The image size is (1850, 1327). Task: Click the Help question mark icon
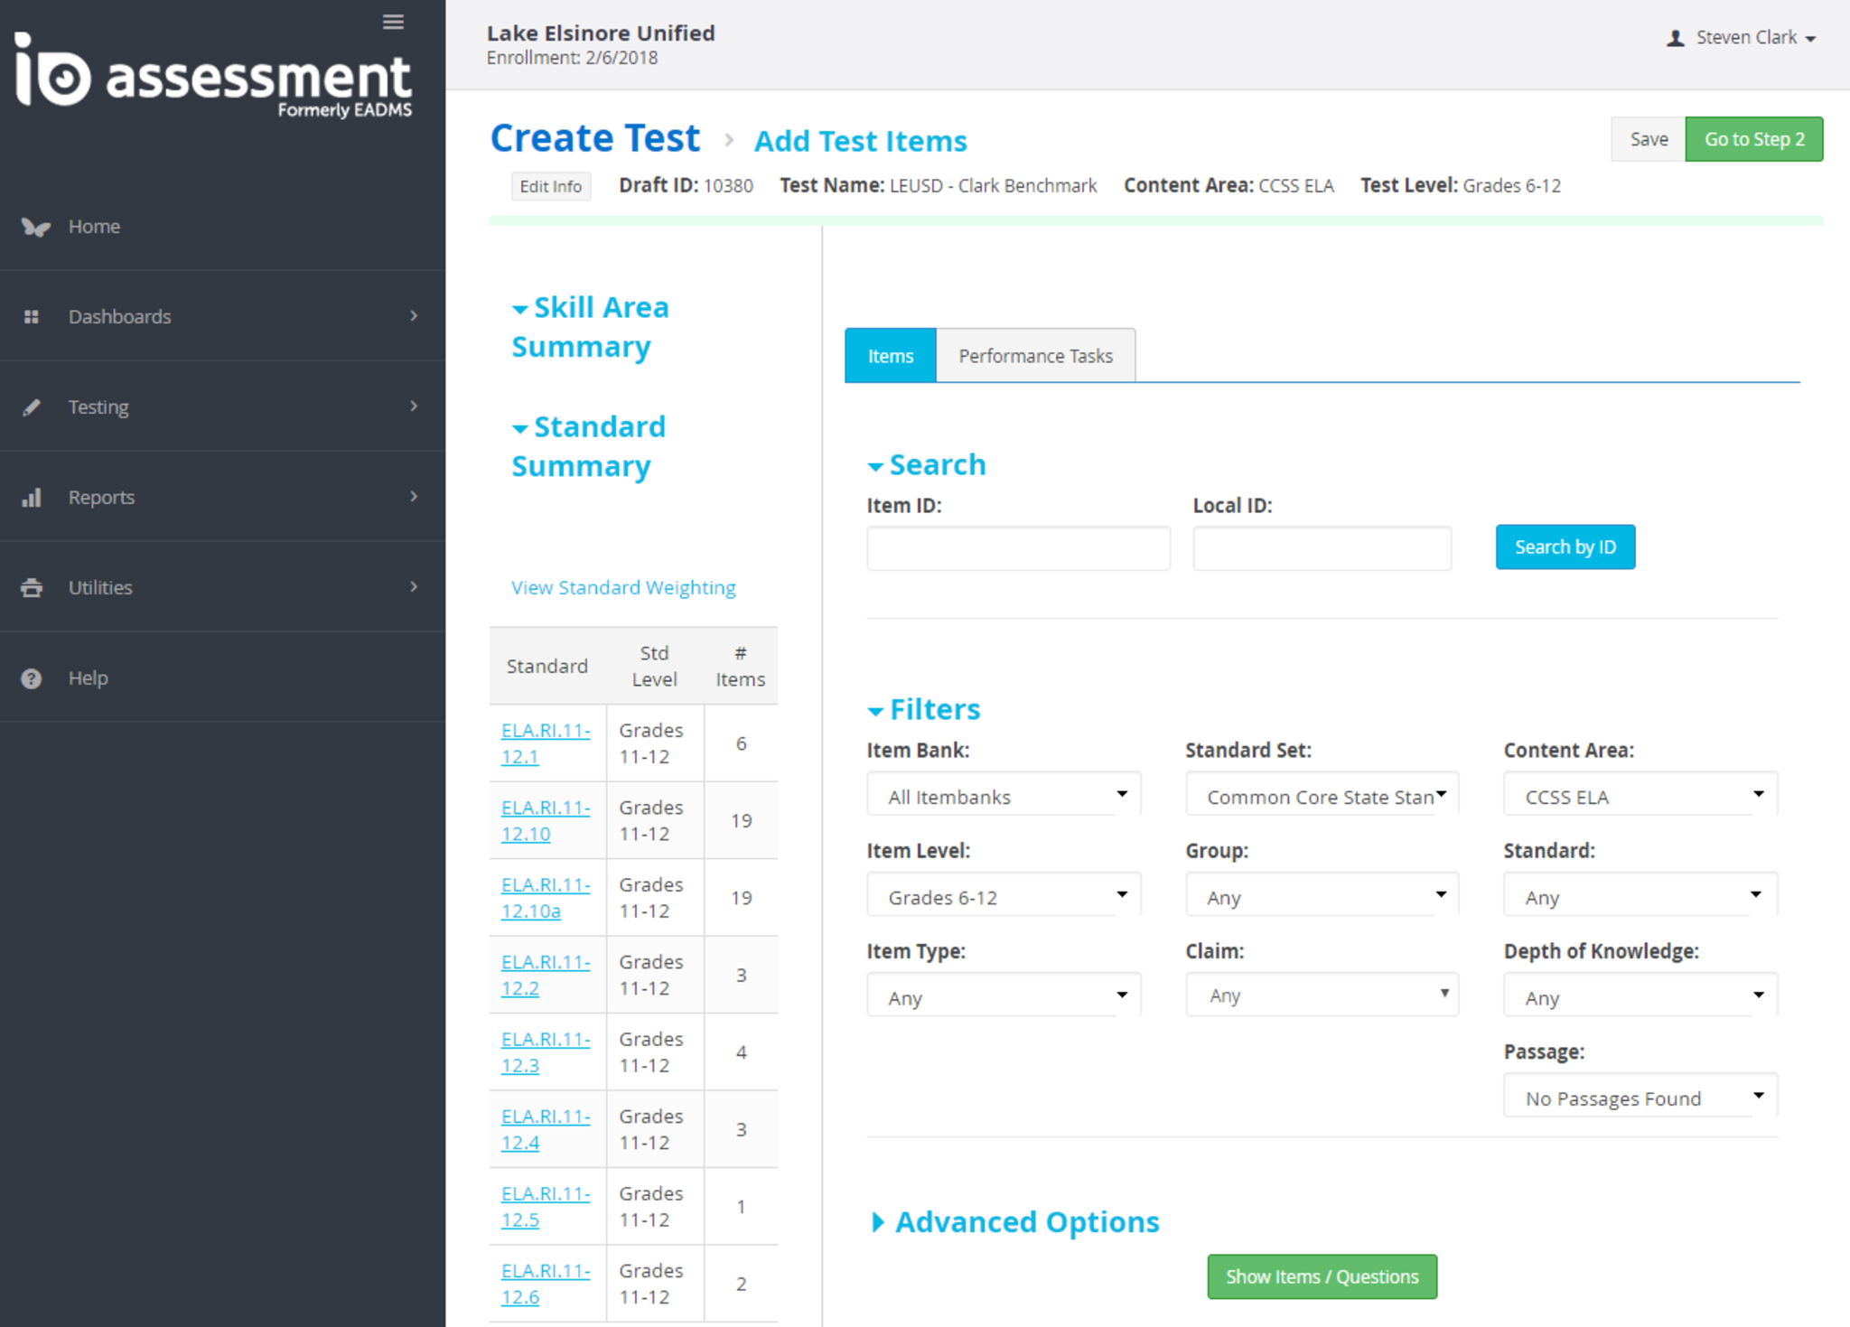click(32, 678)
